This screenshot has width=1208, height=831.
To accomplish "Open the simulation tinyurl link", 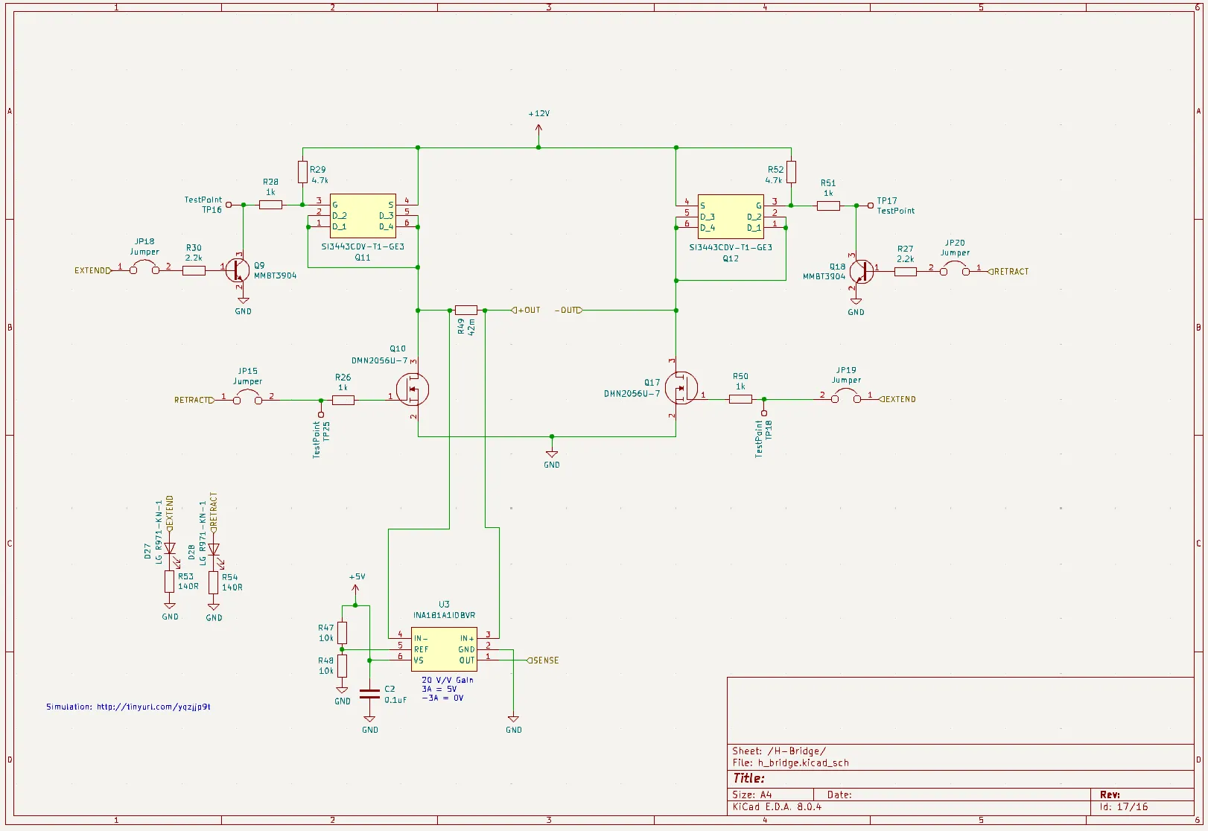I will tap(151, 707).
